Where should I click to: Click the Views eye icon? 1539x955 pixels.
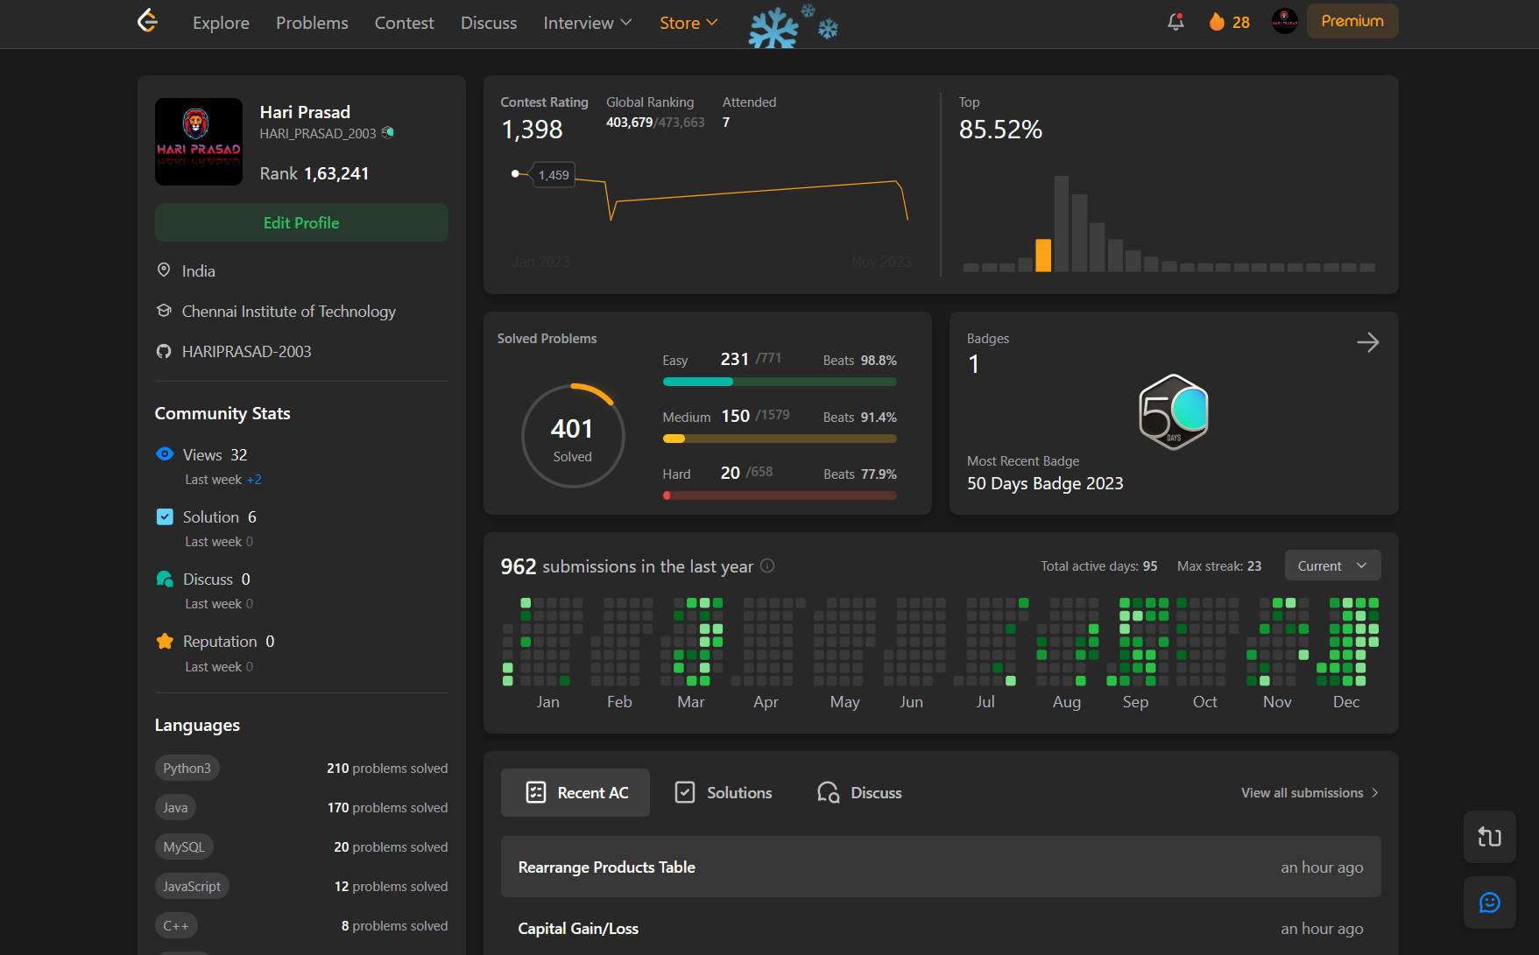point(165,454)
